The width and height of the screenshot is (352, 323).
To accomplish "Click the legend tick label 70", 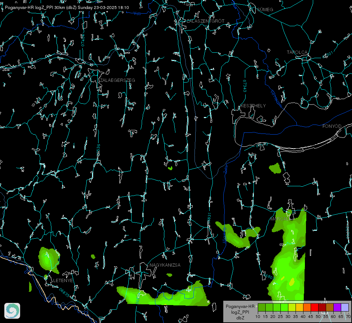I will [348, 317].
